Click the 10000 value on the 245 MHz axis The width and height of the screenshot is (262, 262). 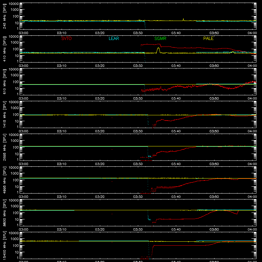pyautogui.click(x=14, y=4)
